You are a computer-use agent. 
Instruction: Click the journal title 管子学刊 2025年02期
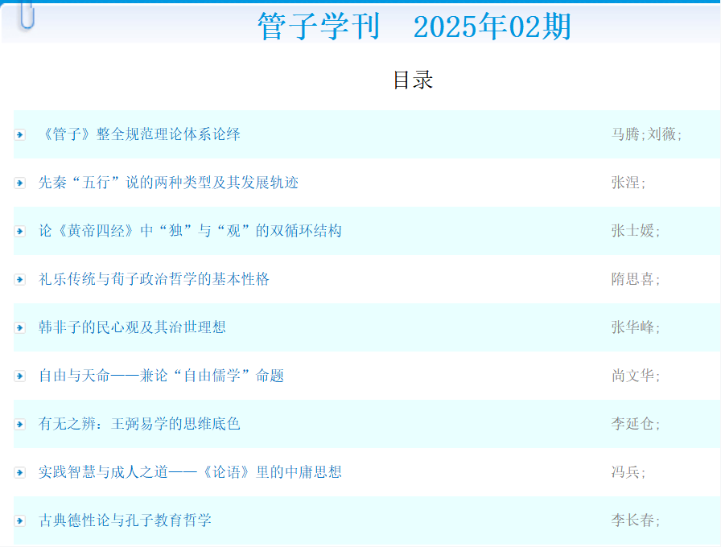(414, 27)
